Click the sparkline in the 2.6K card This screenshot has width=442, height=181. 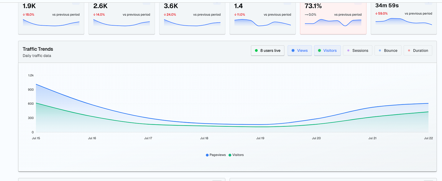pos(122,23)
